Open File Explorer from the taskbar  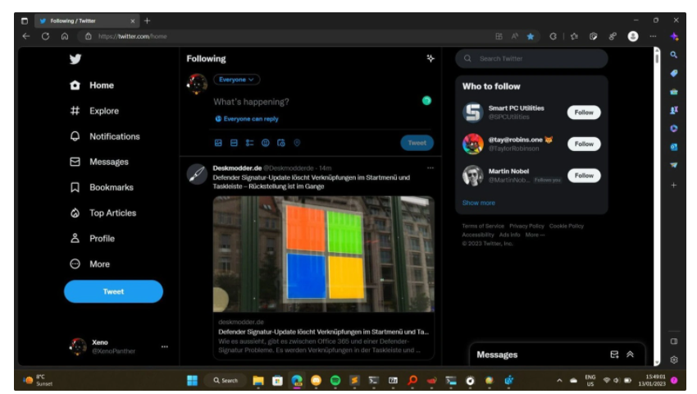pos(258,380)
